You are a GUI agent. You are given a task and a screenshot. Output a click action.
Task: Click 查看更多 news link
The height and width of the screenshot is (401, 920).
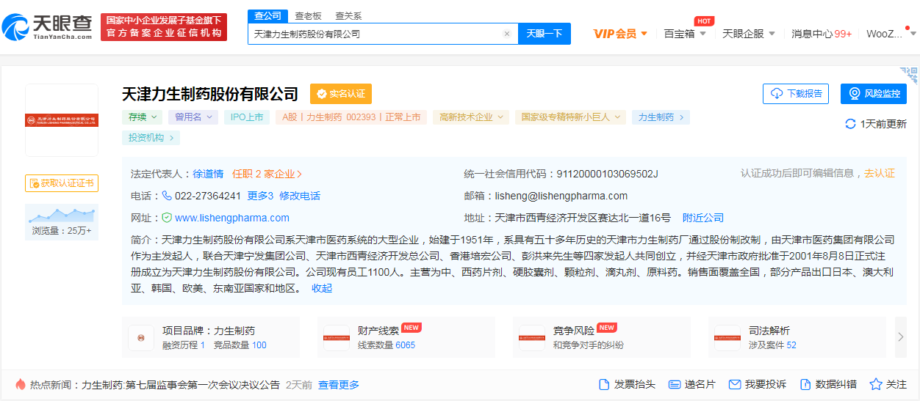click(x=339, y=385)
